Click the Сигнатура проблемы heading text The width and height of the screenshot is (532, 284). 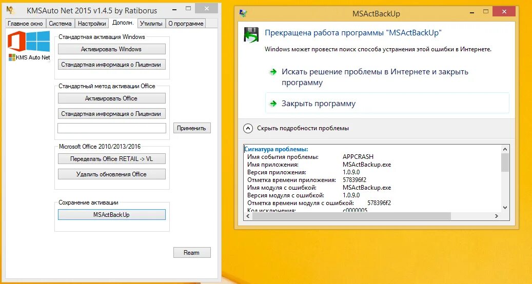pyautogui.click(x=276, y=149)
